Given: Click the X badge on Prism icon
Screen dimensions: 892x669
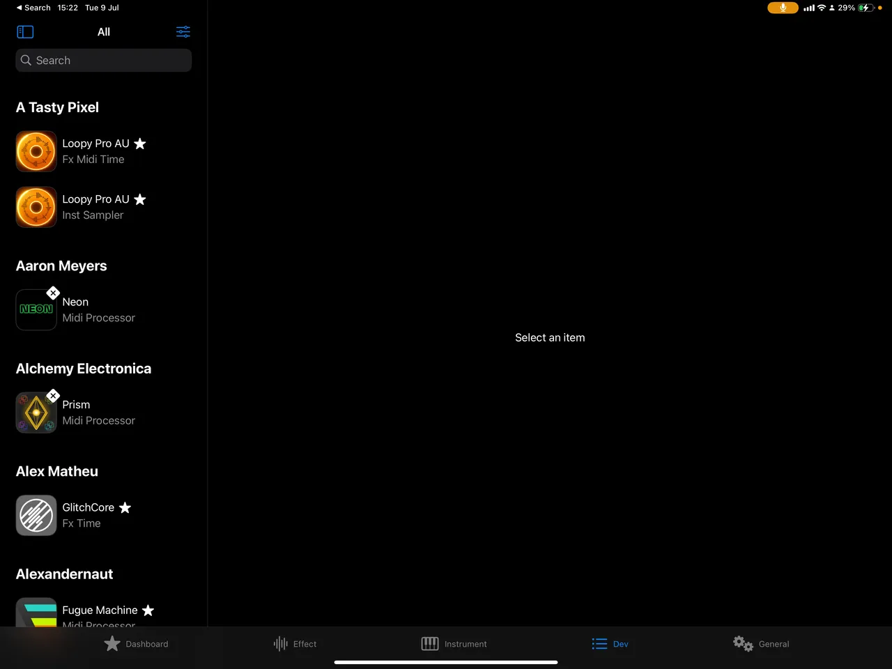Looking at the screenshot, I should 53,396.
